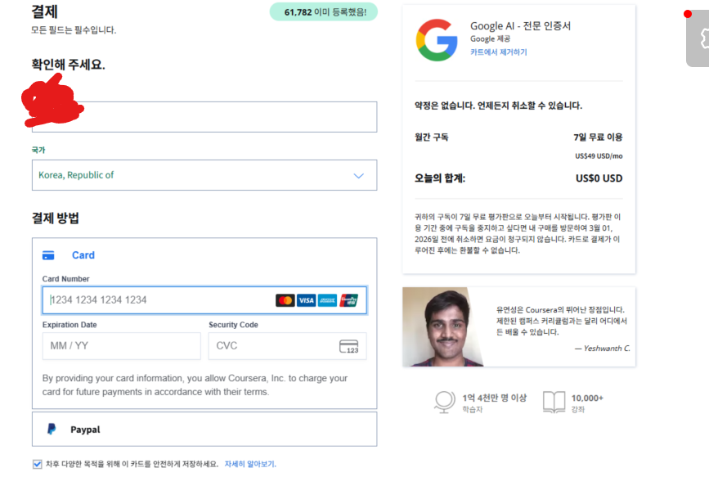Click the American Express logo icon
Screen dimensions: 709x477
tap(327, 300)
